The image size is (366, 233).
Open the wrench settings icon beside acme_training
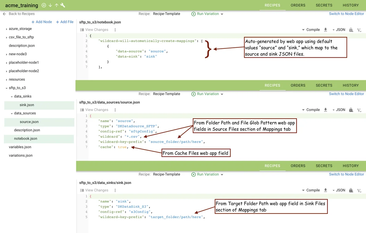click(63, 5)
